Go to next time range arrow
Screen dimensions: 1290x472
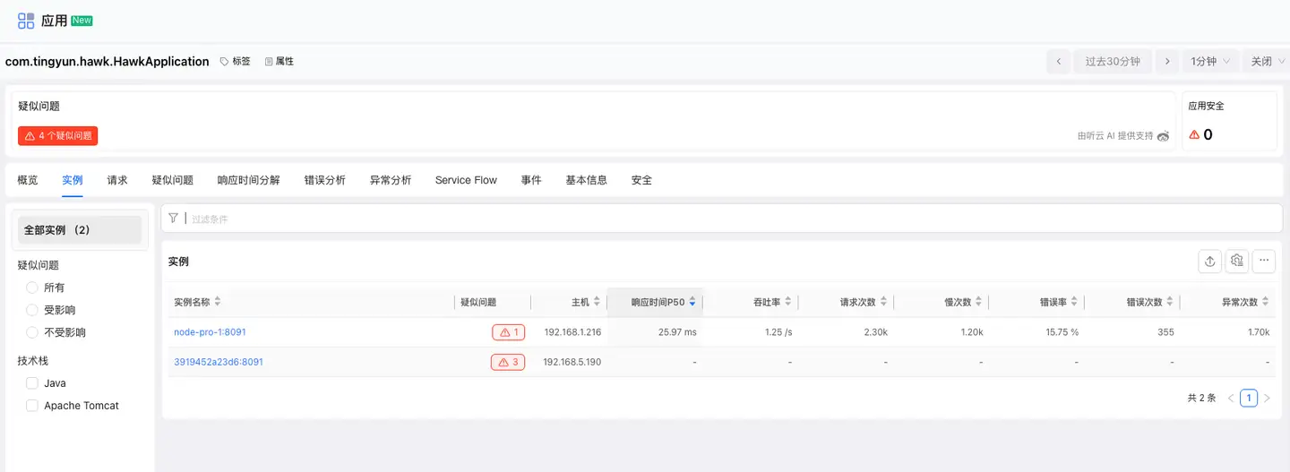point(1166,62)
